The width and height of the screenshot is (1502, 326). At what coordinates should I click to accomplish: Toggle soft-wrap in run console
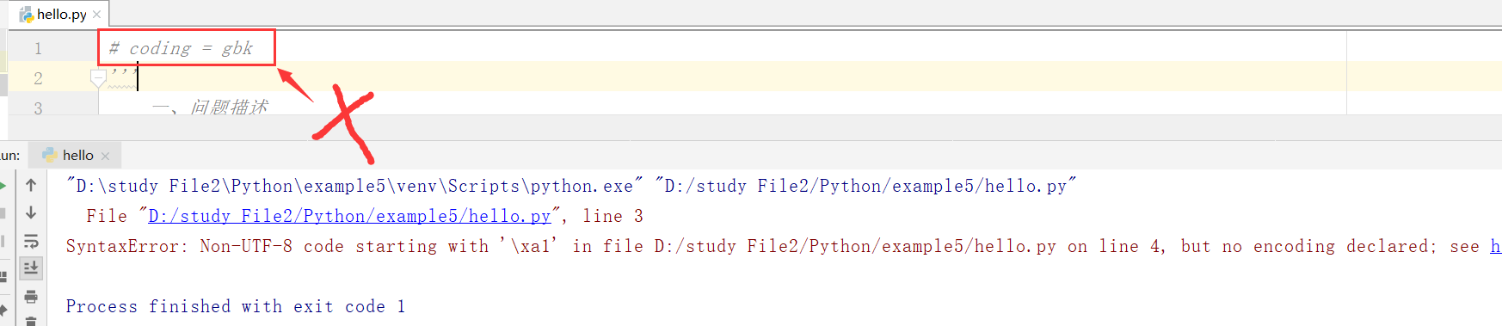point(31,241)
